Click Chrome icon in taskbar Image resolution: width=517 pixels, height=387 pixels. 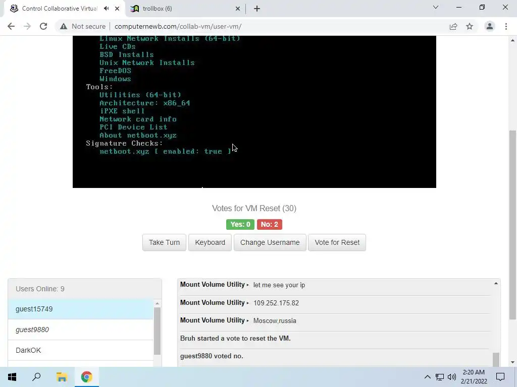pos(87,377)
